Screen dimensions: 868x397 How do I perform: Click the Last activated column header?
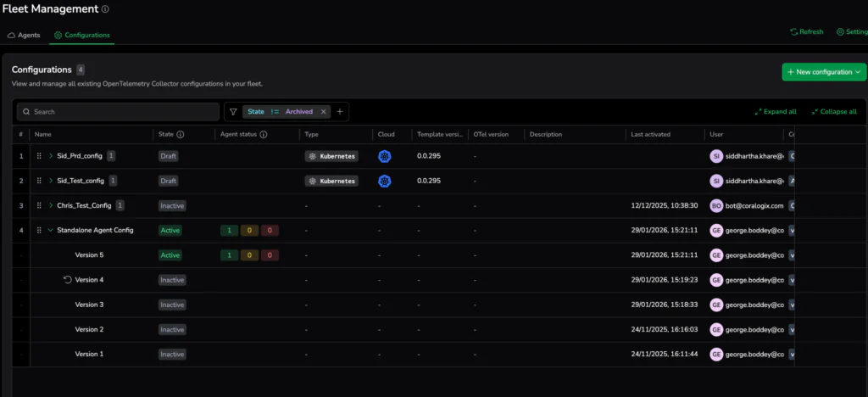tap(650, 134)
